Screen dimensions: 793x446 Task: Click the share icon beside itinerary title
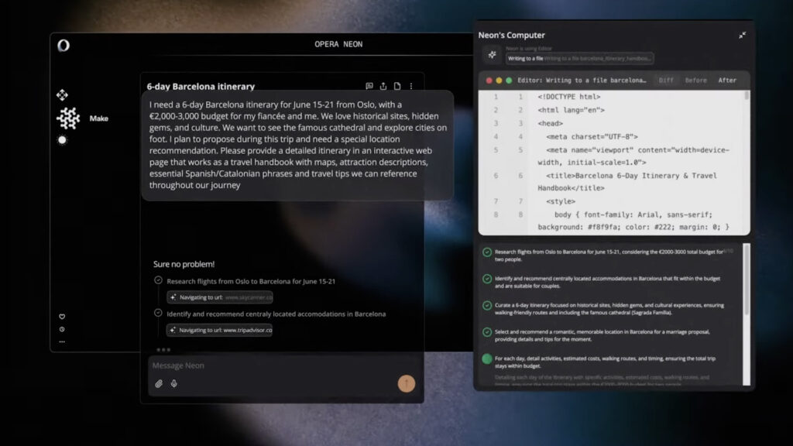click(x=383, y=86)
